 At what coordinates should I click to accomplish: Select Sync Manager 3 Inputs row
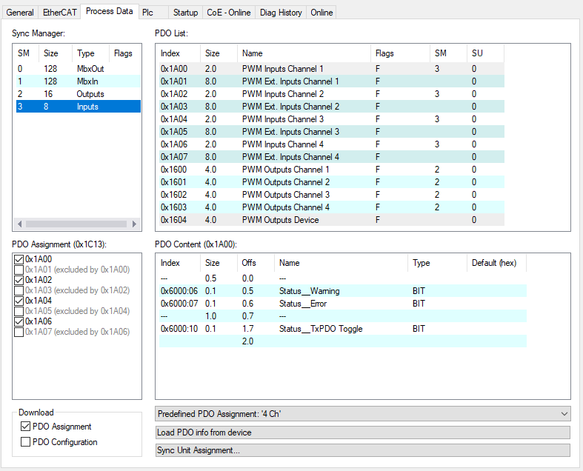click(x=78, y=107)
